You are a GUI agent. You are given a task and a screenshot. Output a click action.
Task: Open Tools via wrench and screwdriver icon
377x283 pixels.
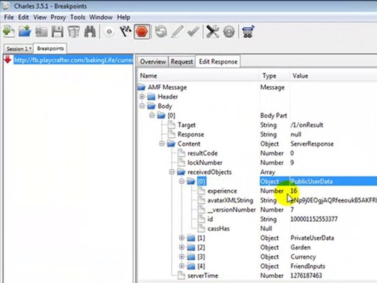coord(213,31)
